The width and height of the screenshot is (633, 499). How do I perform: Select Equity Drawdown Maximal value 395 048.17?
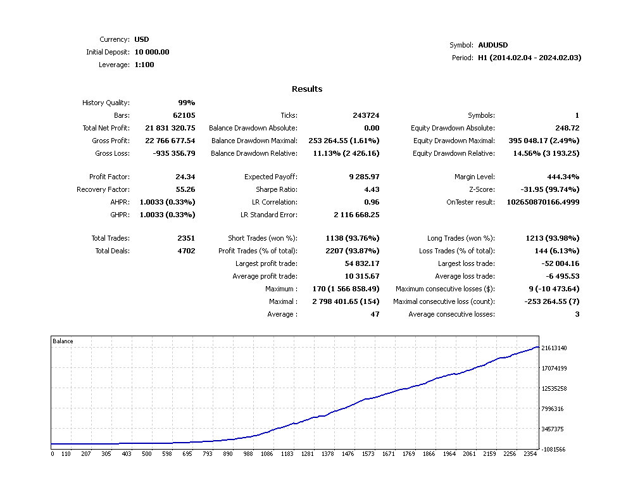tap(544, 141)
